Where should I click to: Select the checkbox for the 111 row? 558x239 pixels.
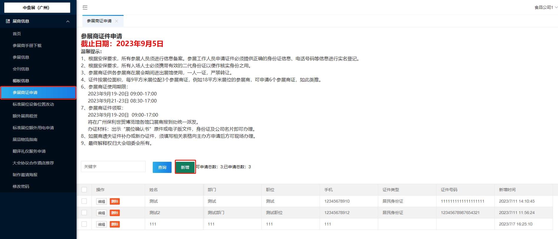point(84,224)
